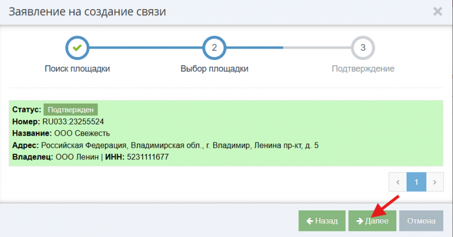Click the step 1 checkmark circle
453x237 pixels.
[x=77, y=48]
